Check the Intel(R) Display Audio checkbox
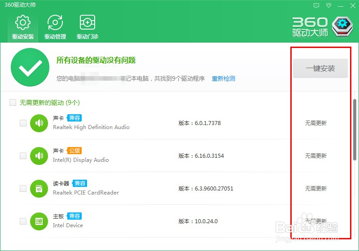 23,156
